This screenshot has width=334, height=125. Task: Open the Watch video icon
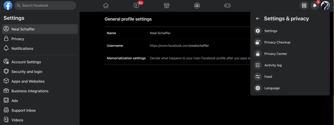136,6
